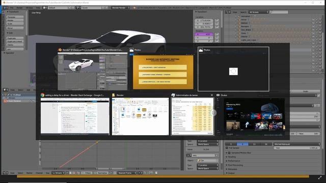
Task: Click the Delete button in tool shelf
Action: 15,45
